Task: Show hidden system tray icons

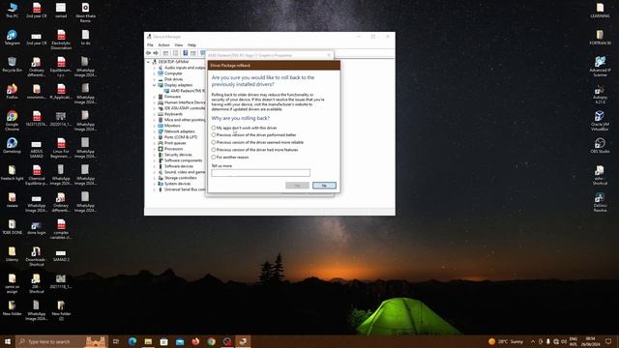Action: coord(533,341)
